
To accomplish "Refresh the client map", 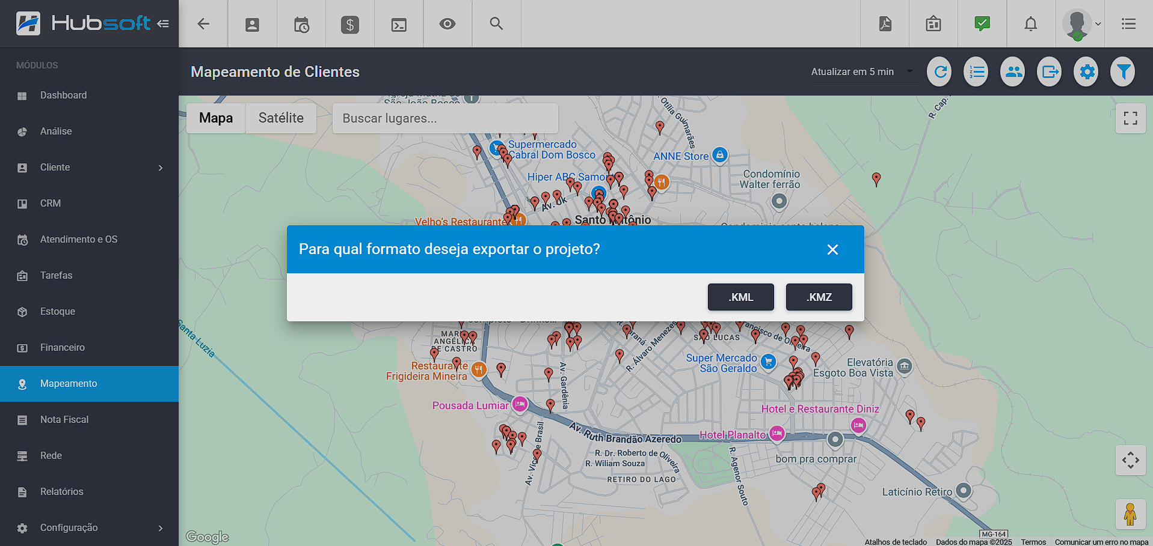I will [x=940, y=71].
